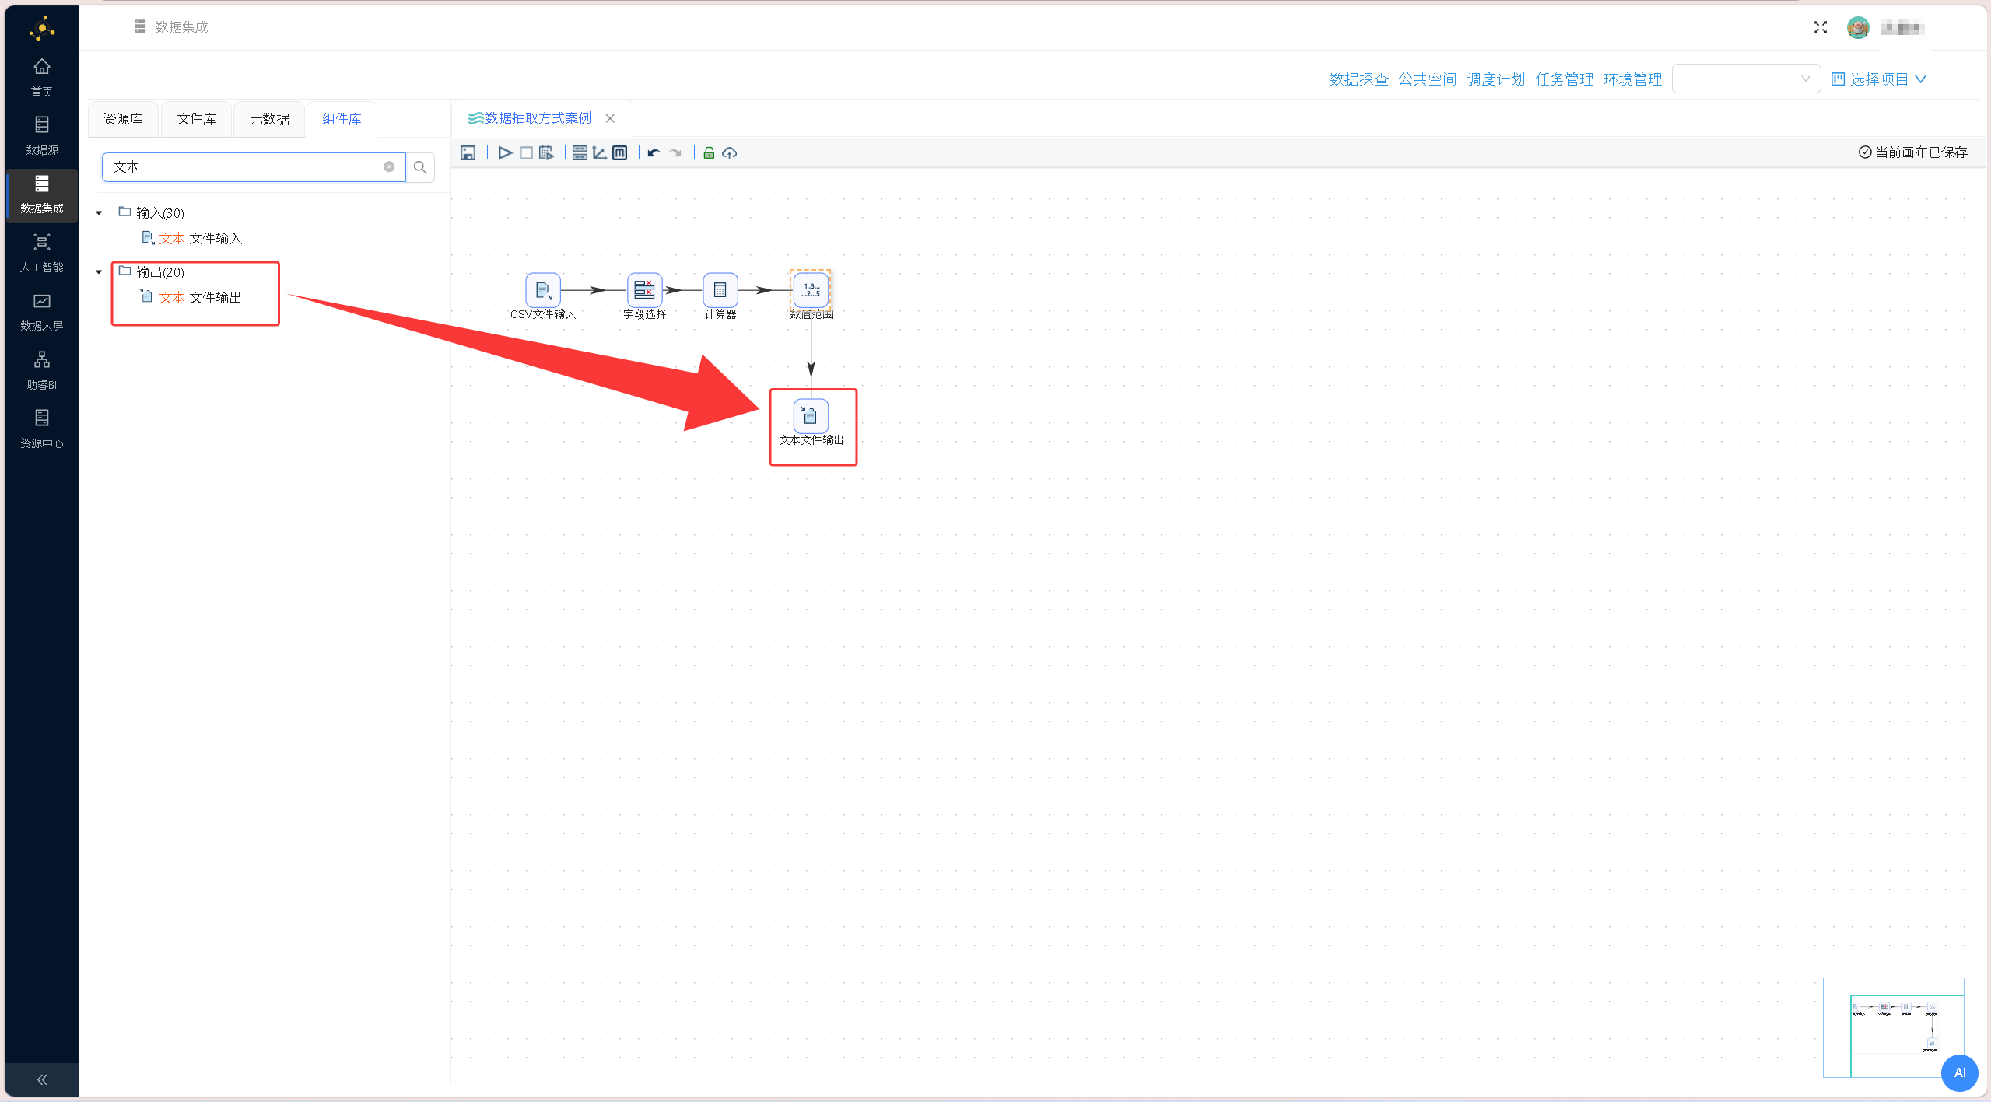The image size is (1991, 1102).
Task: Click the app logo at top left
Action: 42,28
